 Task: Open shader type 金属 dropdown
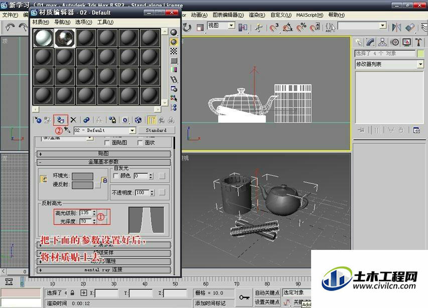[89, 138]
